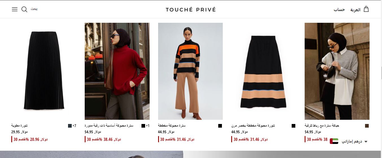
Task: Click the UAE flag icon
Action: [x=334, y=141]
